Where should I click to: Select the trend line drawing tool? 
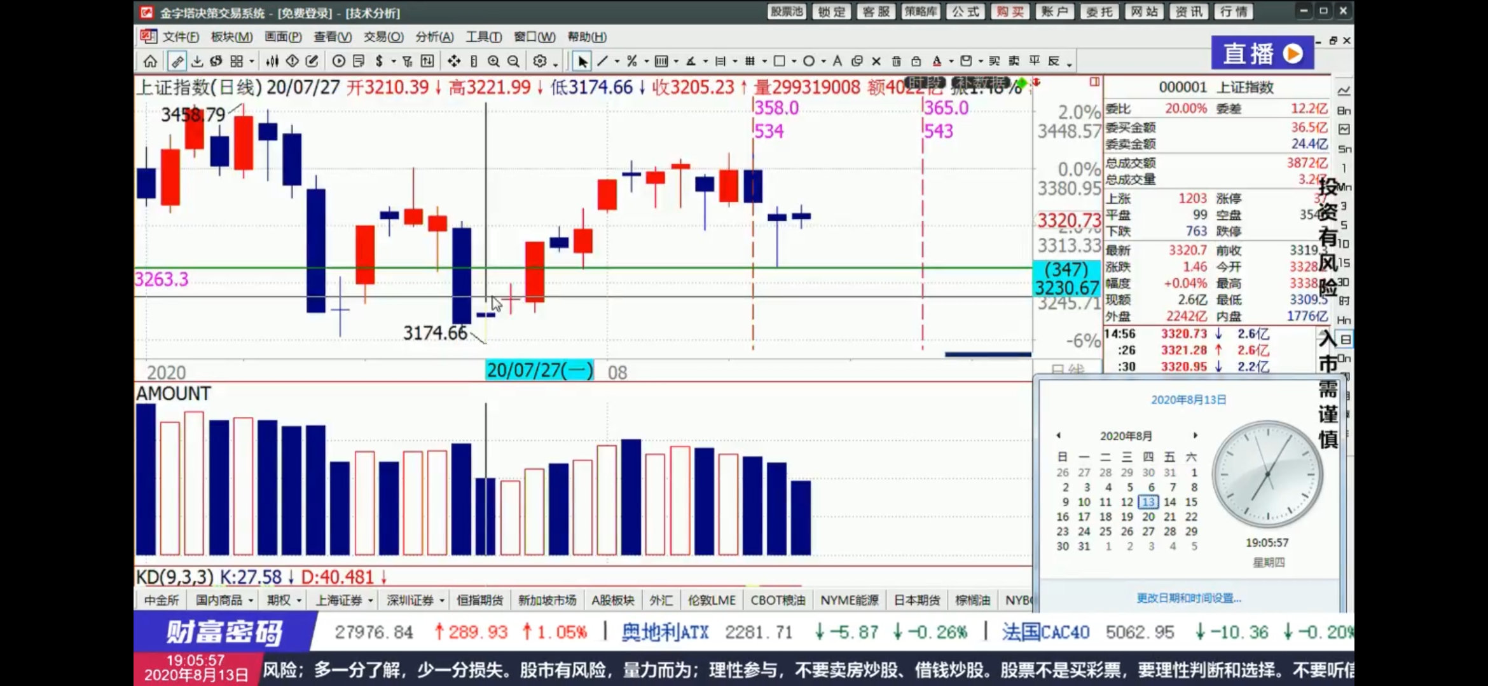[x=603, y=62]
